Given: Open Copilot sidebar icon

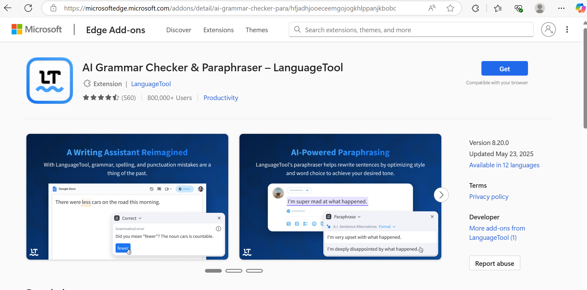Looking at the screenshot, I should pos(580,8).
